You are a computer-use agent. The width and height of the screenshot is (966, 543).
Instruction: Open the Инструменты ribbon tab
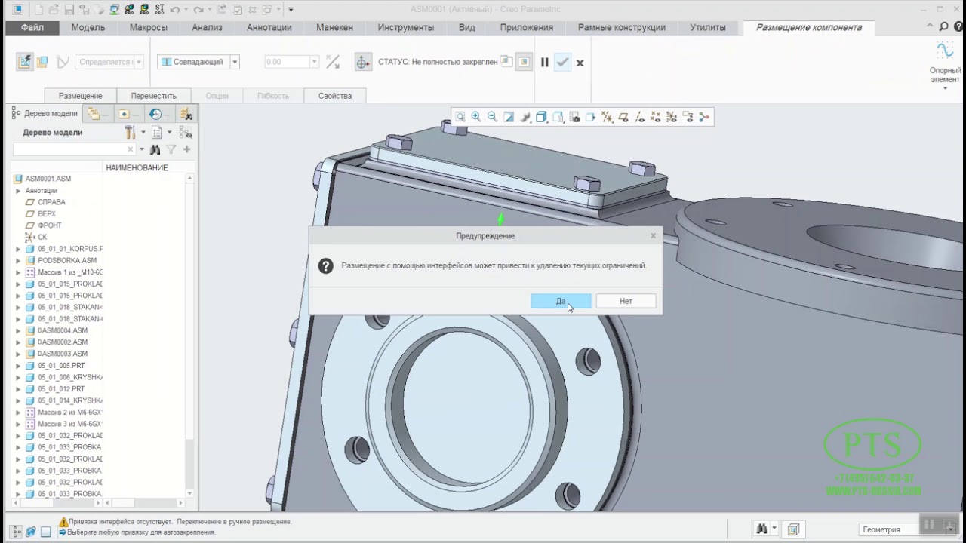click(x=406, y=27)
